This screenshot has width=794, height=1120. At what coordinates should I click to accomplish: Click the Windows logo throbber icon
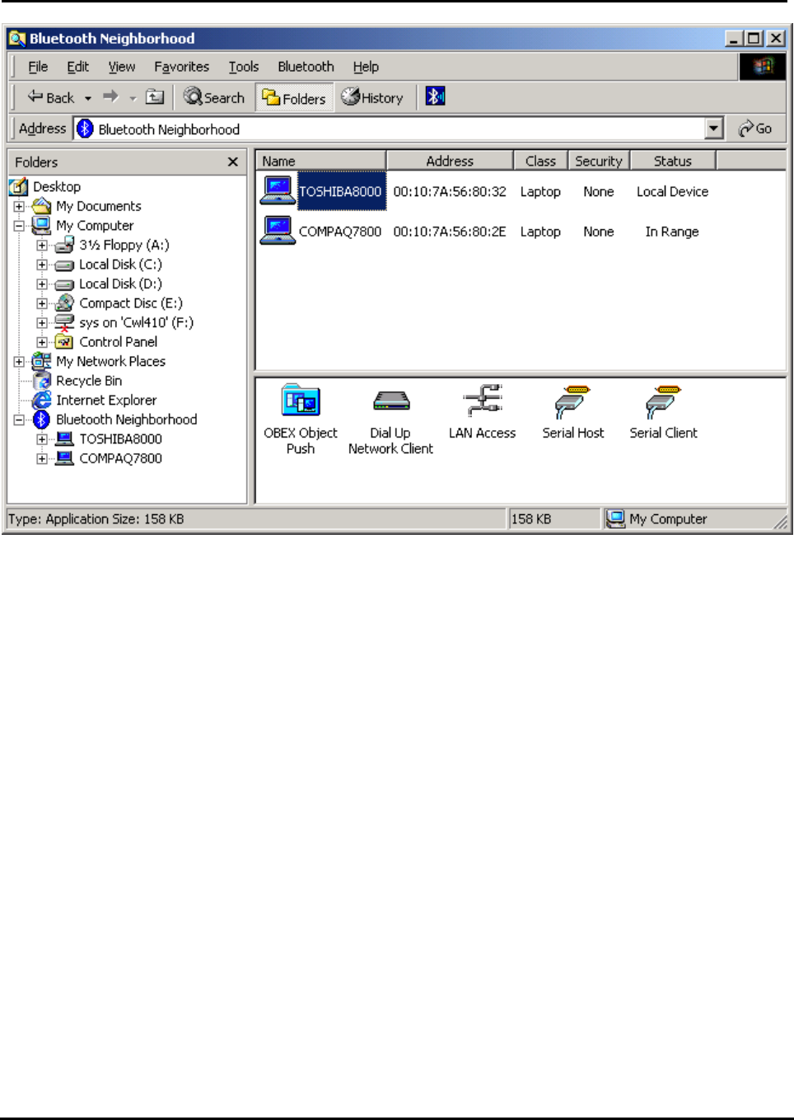[x=763, y=66]
